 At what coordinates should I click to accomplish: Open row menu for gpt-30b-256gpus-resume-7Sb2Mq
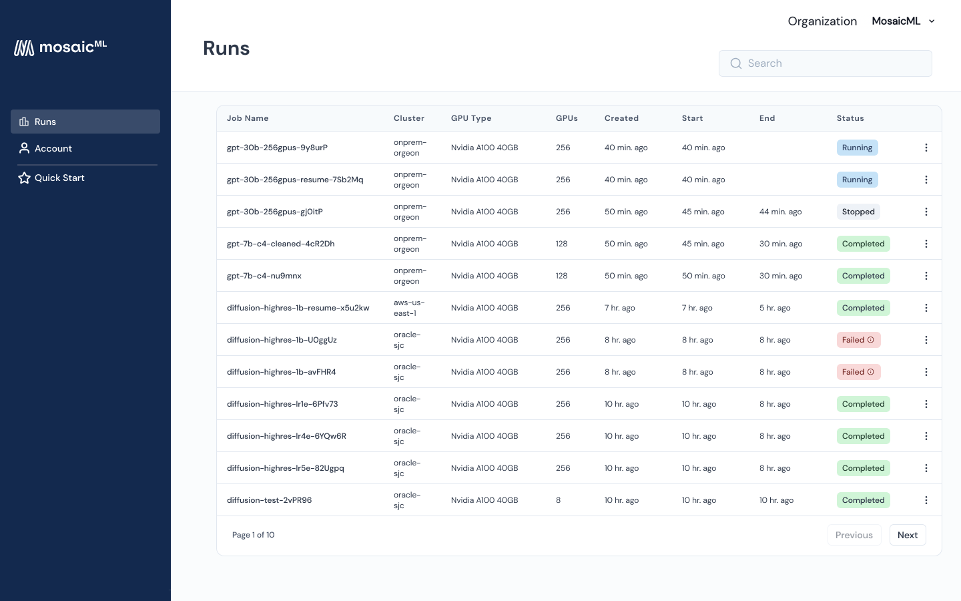pos(926,180)
